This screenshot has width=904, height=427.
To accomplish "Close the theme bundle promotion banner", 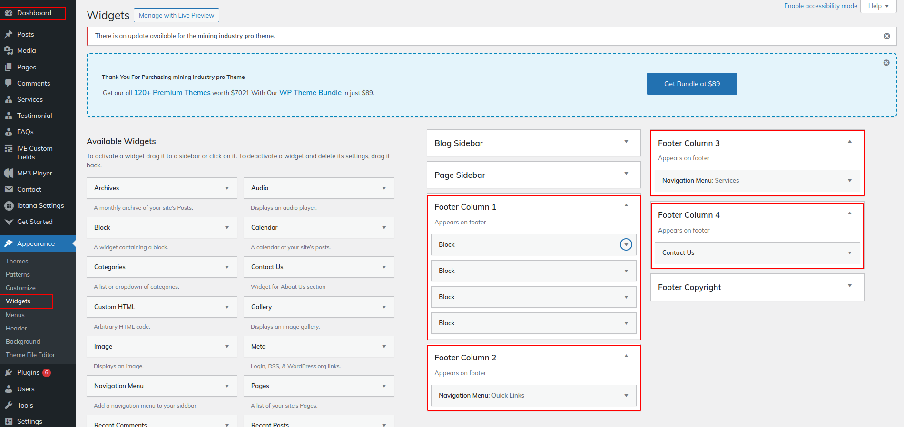I will tap(886, 63).
